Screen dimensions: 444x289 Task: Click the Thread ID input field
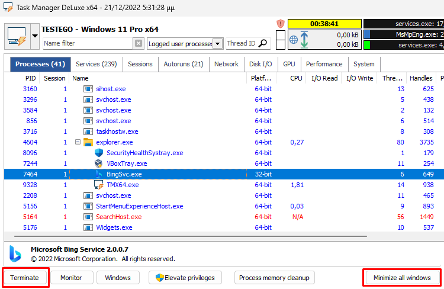coord(242,43)
